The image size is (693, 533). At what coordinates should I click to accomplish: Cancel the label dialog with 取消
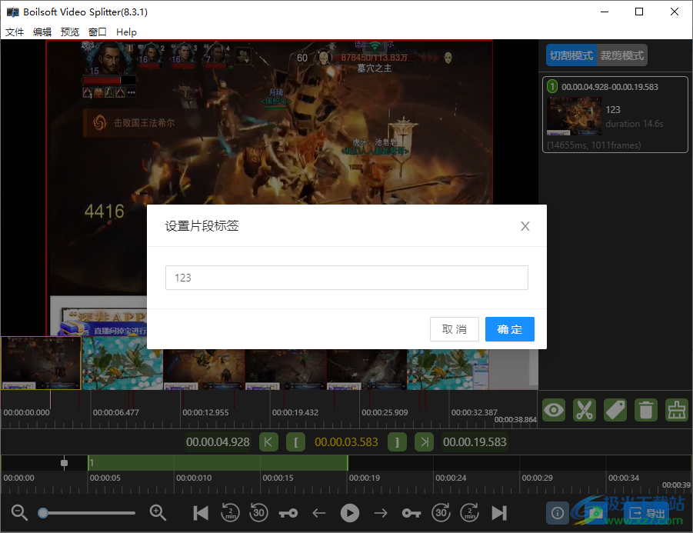[x=454, y=328]
